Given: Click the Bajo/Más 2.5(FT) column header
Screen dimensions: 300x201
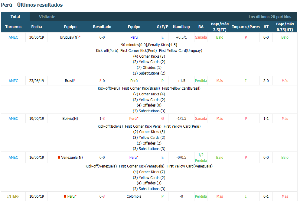Looking at the screenshot, I should [x=220, y=27].
